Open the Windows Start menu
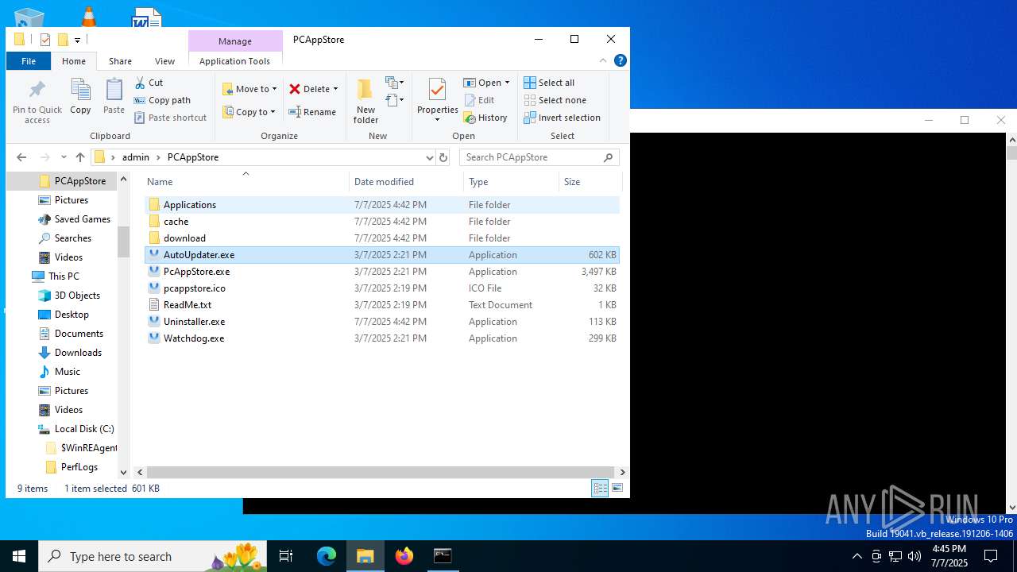The width and height of the screenshot is (1017, 572). coord(19,556)
